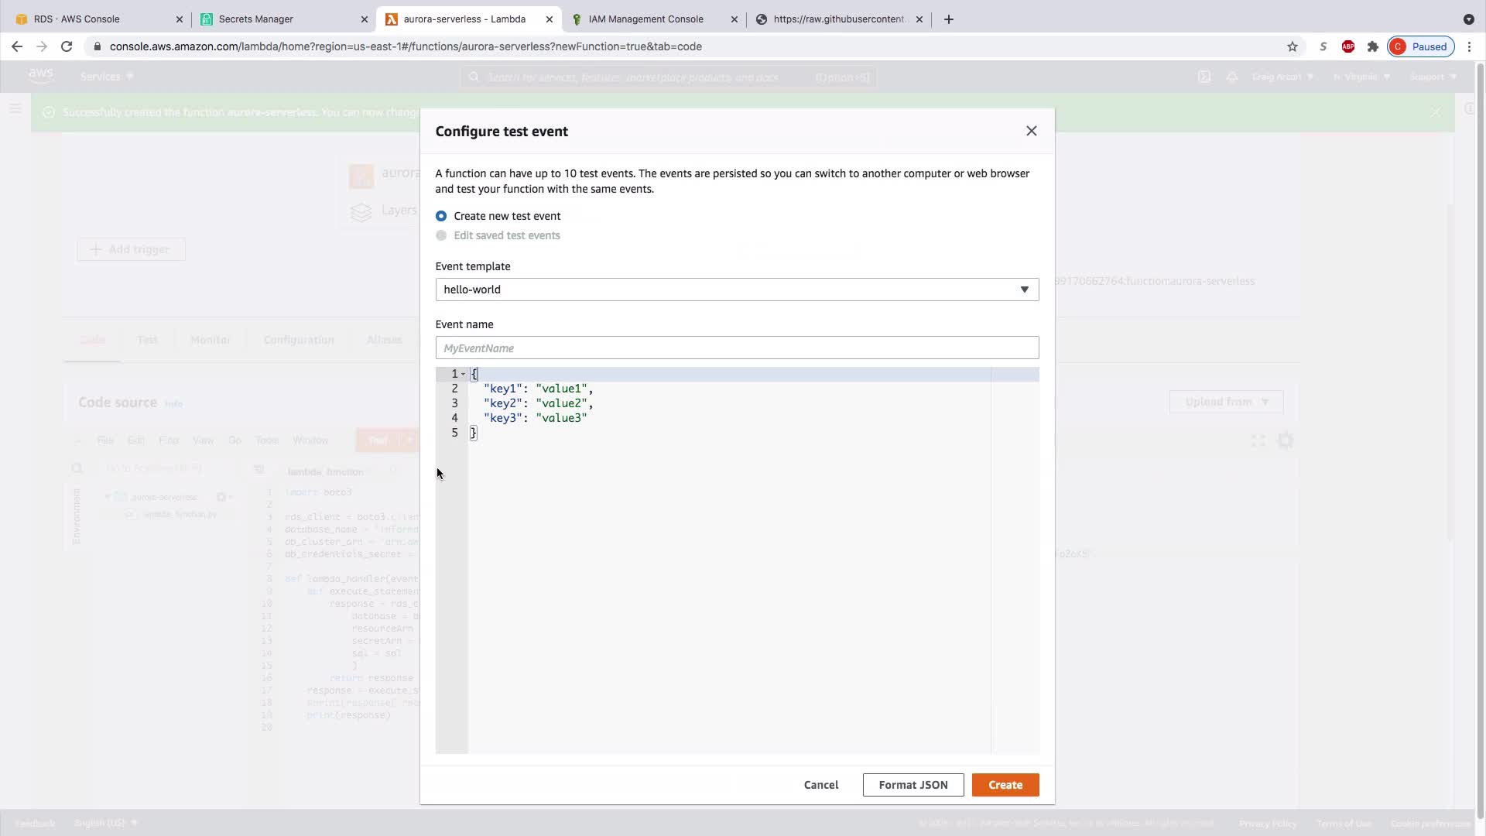The height and width of the screenshot is (836, 1486).
Task: Go back to the previous page
Action: click(x=17, y=46)
